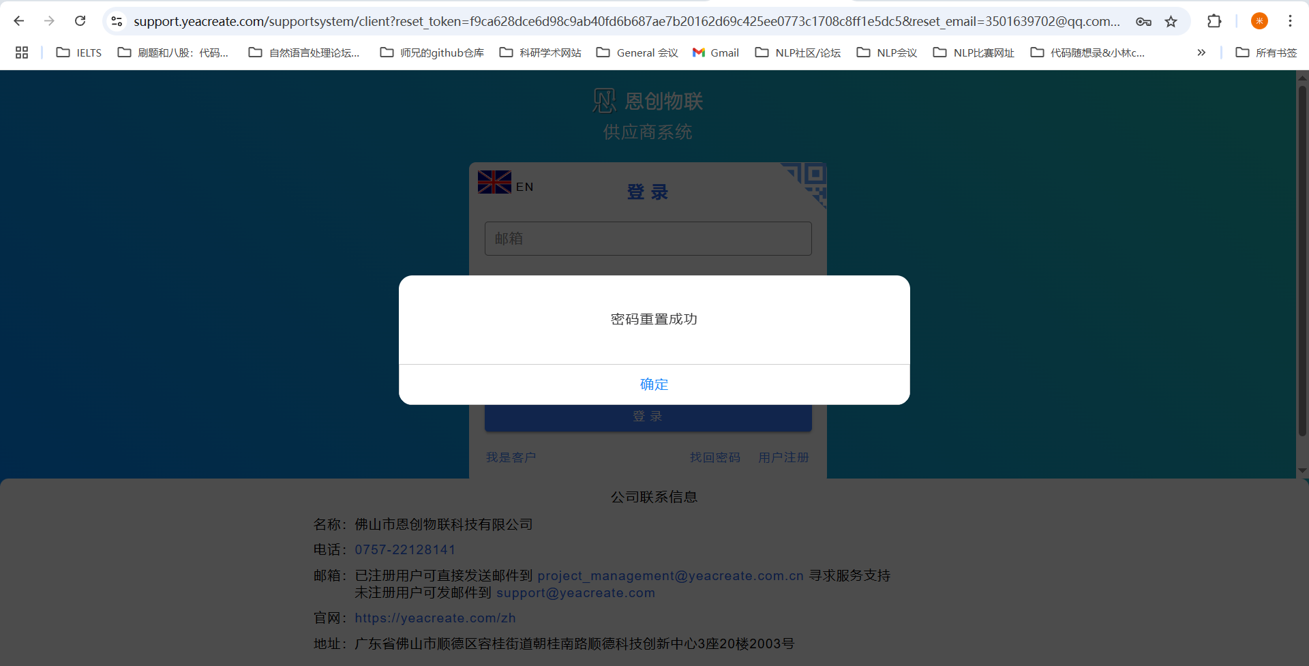Open the password manager key icon

(1143, 21)
